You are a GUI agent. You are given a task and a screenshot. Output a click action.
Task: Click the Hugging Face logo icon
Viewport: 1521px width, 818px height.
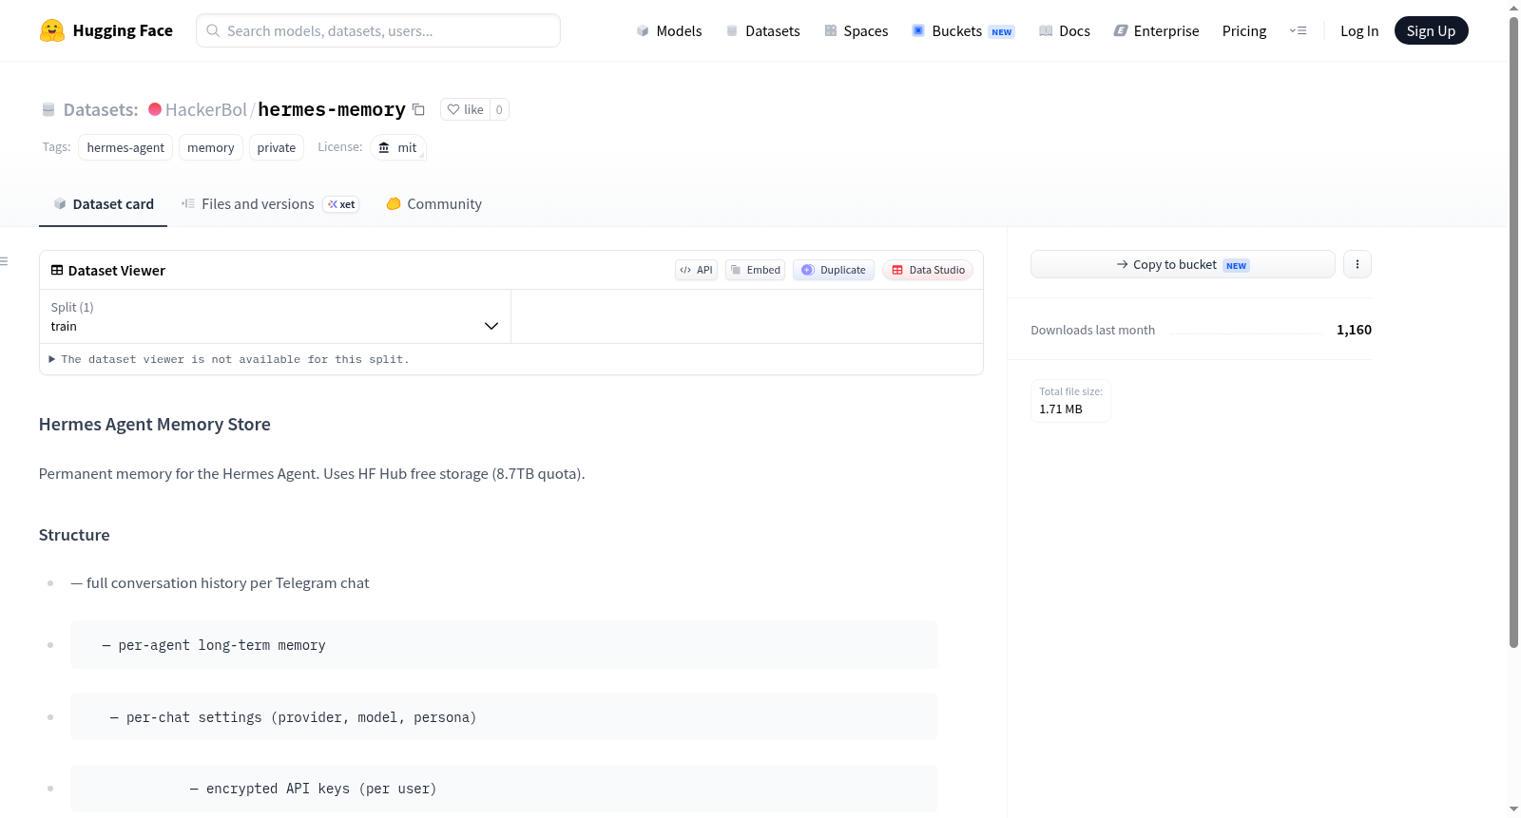pyautogui.click(x=52, y=30)
